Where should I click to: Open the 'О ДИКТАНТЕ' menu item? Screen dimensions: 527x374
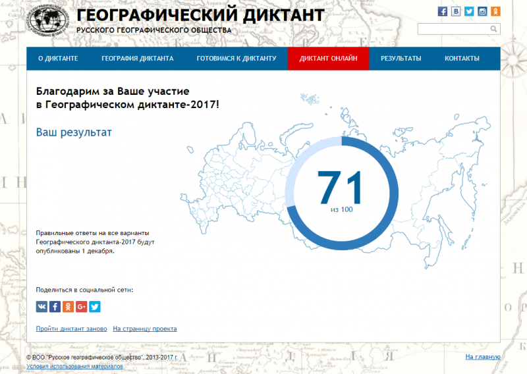[58, 59]
